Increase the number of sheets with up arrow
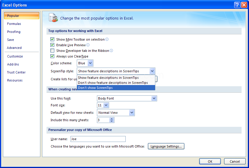The image size is (249, 168). pos(112,119)
